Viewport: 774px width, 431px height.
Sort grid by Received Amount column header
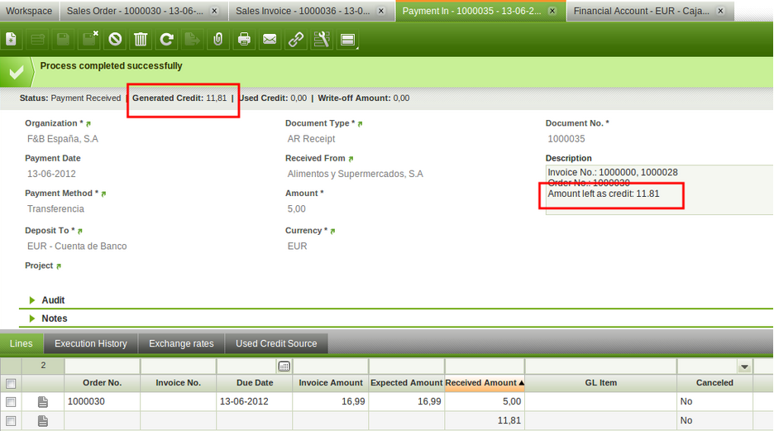click(x=484, y=383)
